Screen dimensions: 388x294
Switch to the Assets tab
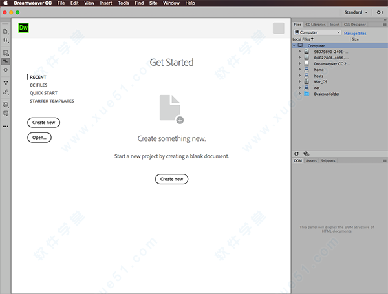[x=311, y=161]
